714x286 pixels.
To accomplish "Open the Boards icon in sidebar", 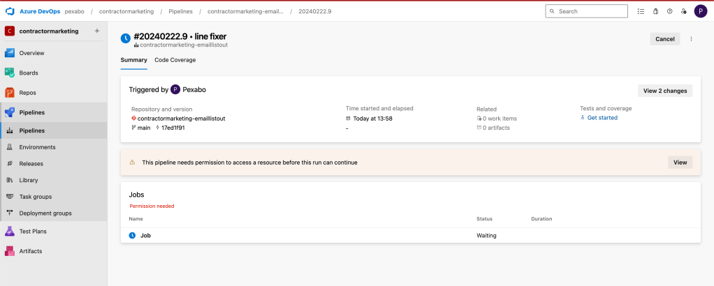I will pos(10,73).
